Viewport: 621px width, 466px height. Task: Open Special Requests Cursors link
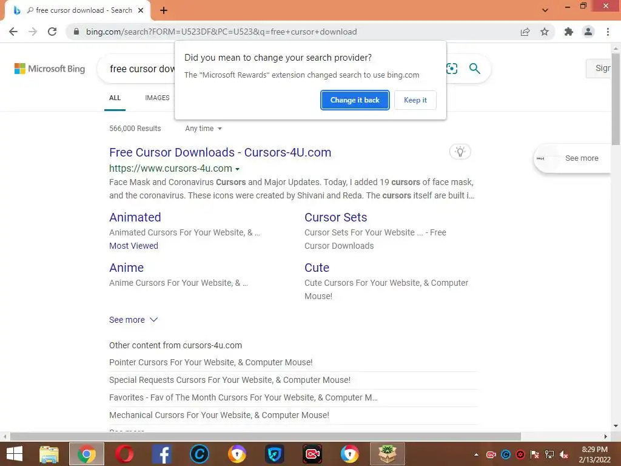[x=230, y=380]
